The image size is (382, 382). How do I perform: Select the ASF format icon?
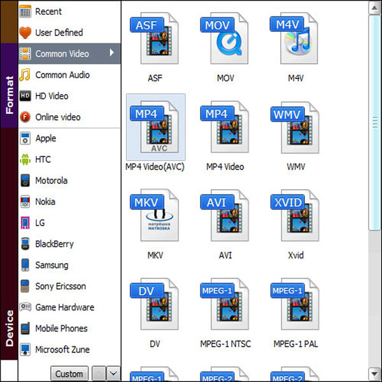click(155, 38)
